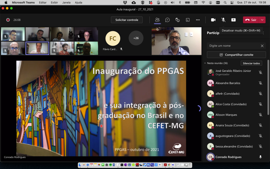Open the Ajuda menu
This screenshot has width=270, height=169.
[79, 2]
